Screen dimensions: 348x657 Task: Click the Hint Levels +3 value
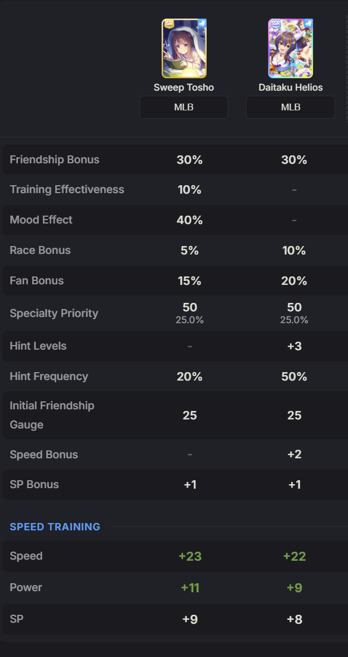295,346
